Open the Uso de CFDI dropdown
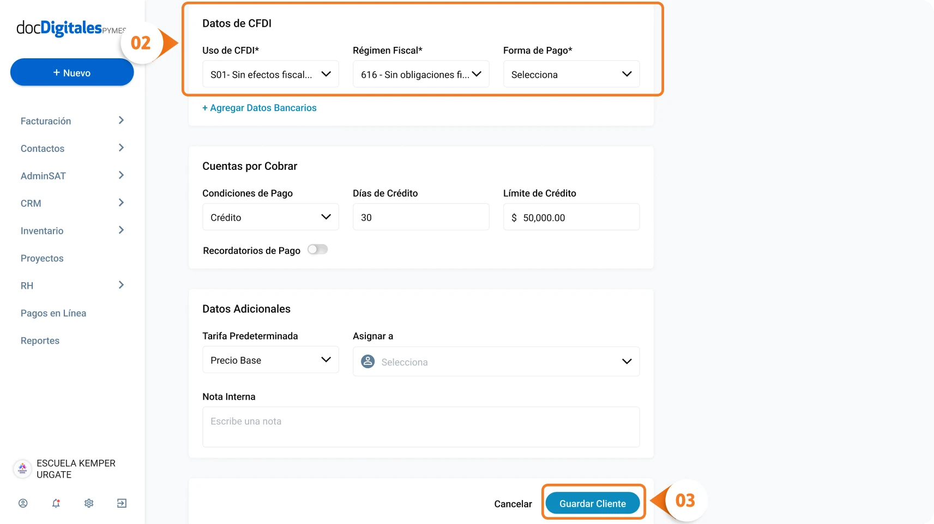This screenshot has width=934, height=524. [x=270, y=74]
